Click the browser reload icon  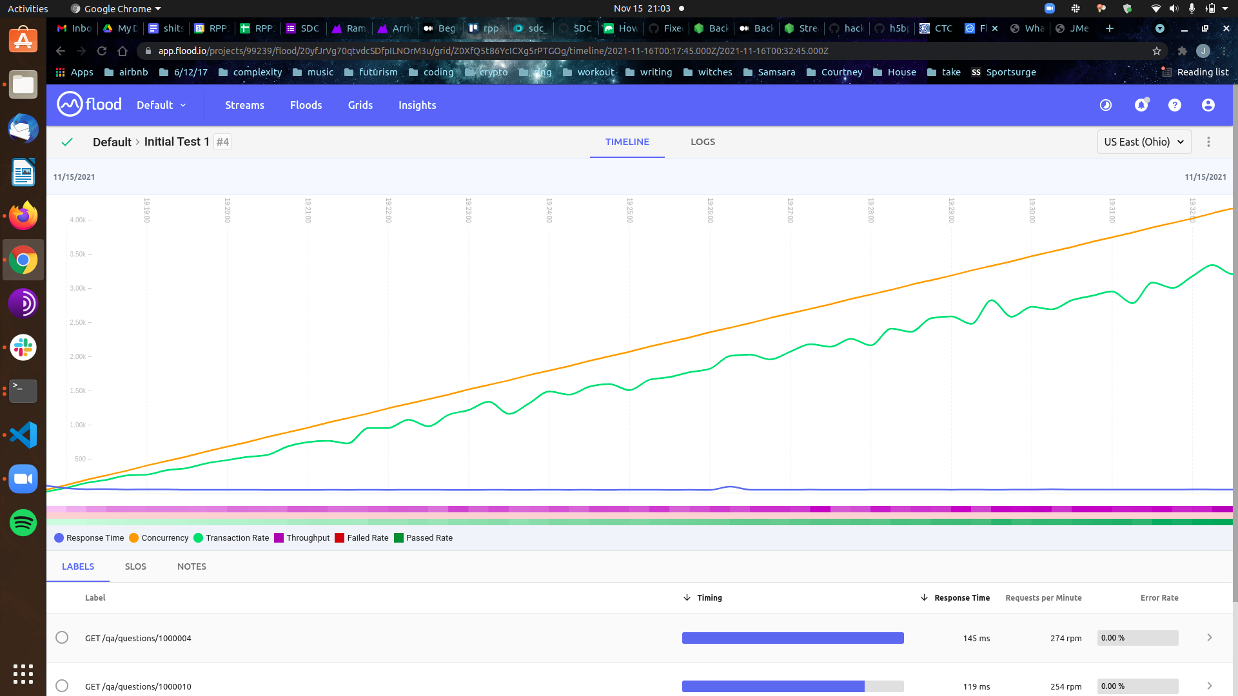pos(102,51)
